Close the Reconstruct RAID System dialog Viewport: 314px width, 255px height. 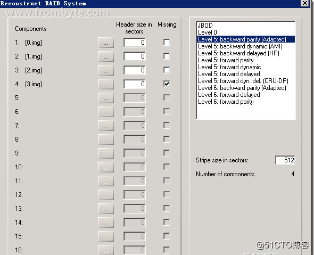(305, 3)
